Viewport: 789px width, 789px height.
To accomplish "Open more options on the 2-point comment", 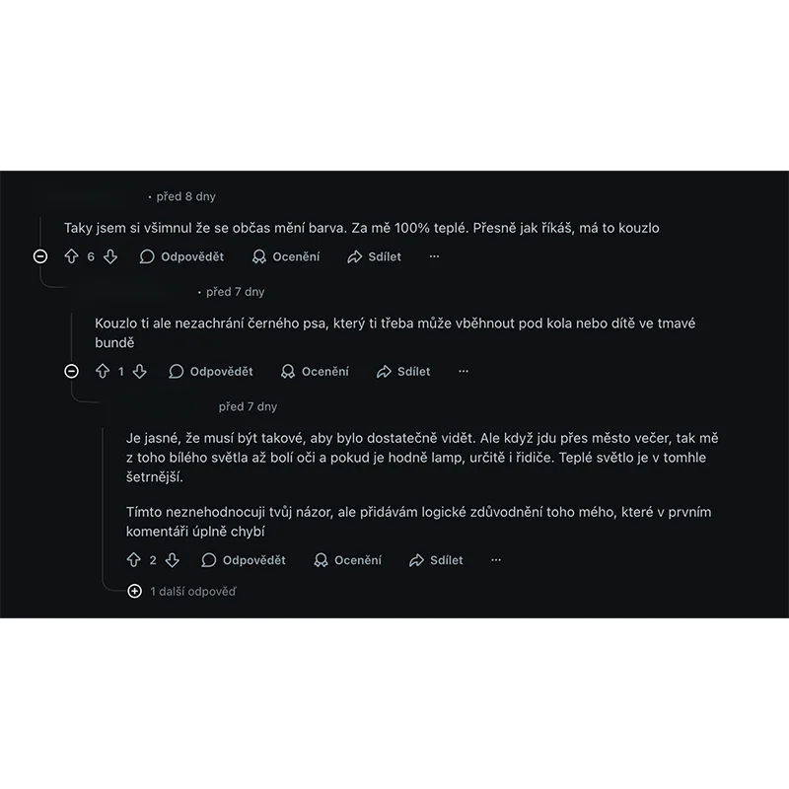I will pyautogui.click(x=496, y=560).
